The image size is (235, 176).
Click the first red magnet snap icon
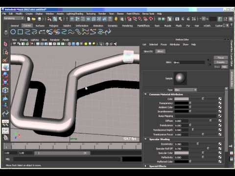pyautogui.click(x=129, y=19)
